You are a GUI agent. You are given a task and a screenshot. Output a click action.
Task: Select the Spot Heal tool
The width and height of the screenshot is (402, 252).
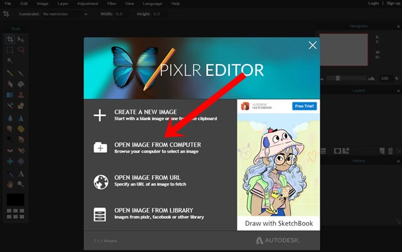pyautogui.click(x=21, y=150)
